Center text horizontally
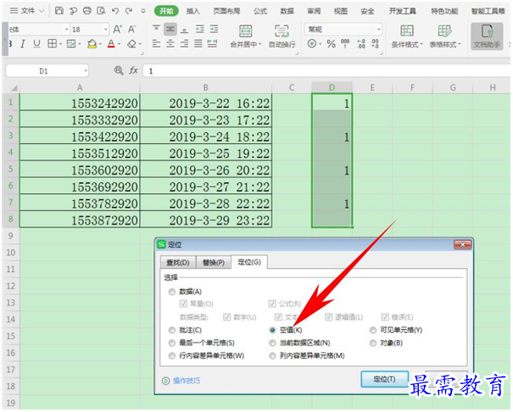The image size is (513, 412). [170, 43]
